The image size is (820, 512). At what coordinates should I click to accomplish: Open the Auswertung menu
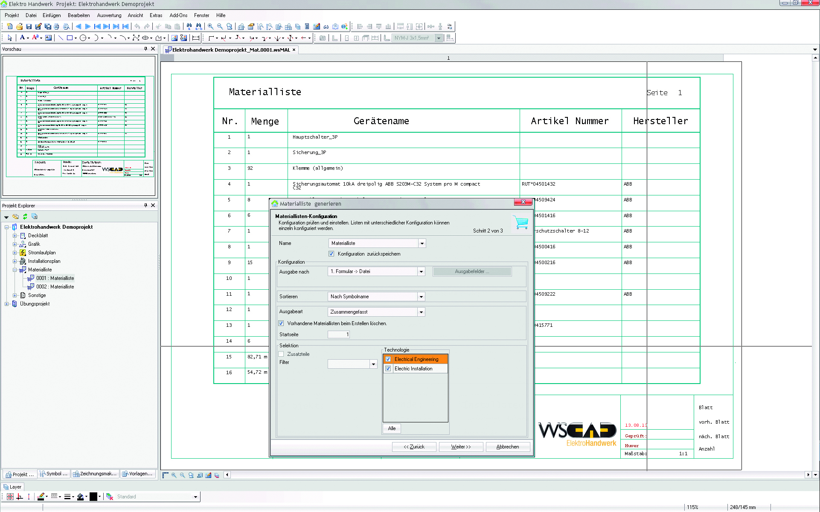pyautogui.click(x=109, y=15)
